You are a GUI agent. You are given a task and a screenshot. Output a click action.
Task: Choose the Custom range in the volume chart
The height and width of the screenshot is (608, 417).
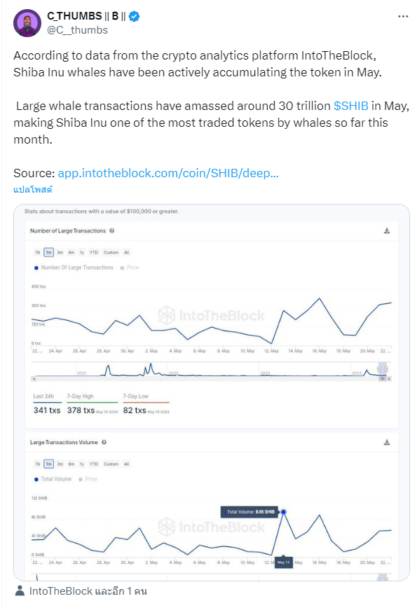(111, 464)
